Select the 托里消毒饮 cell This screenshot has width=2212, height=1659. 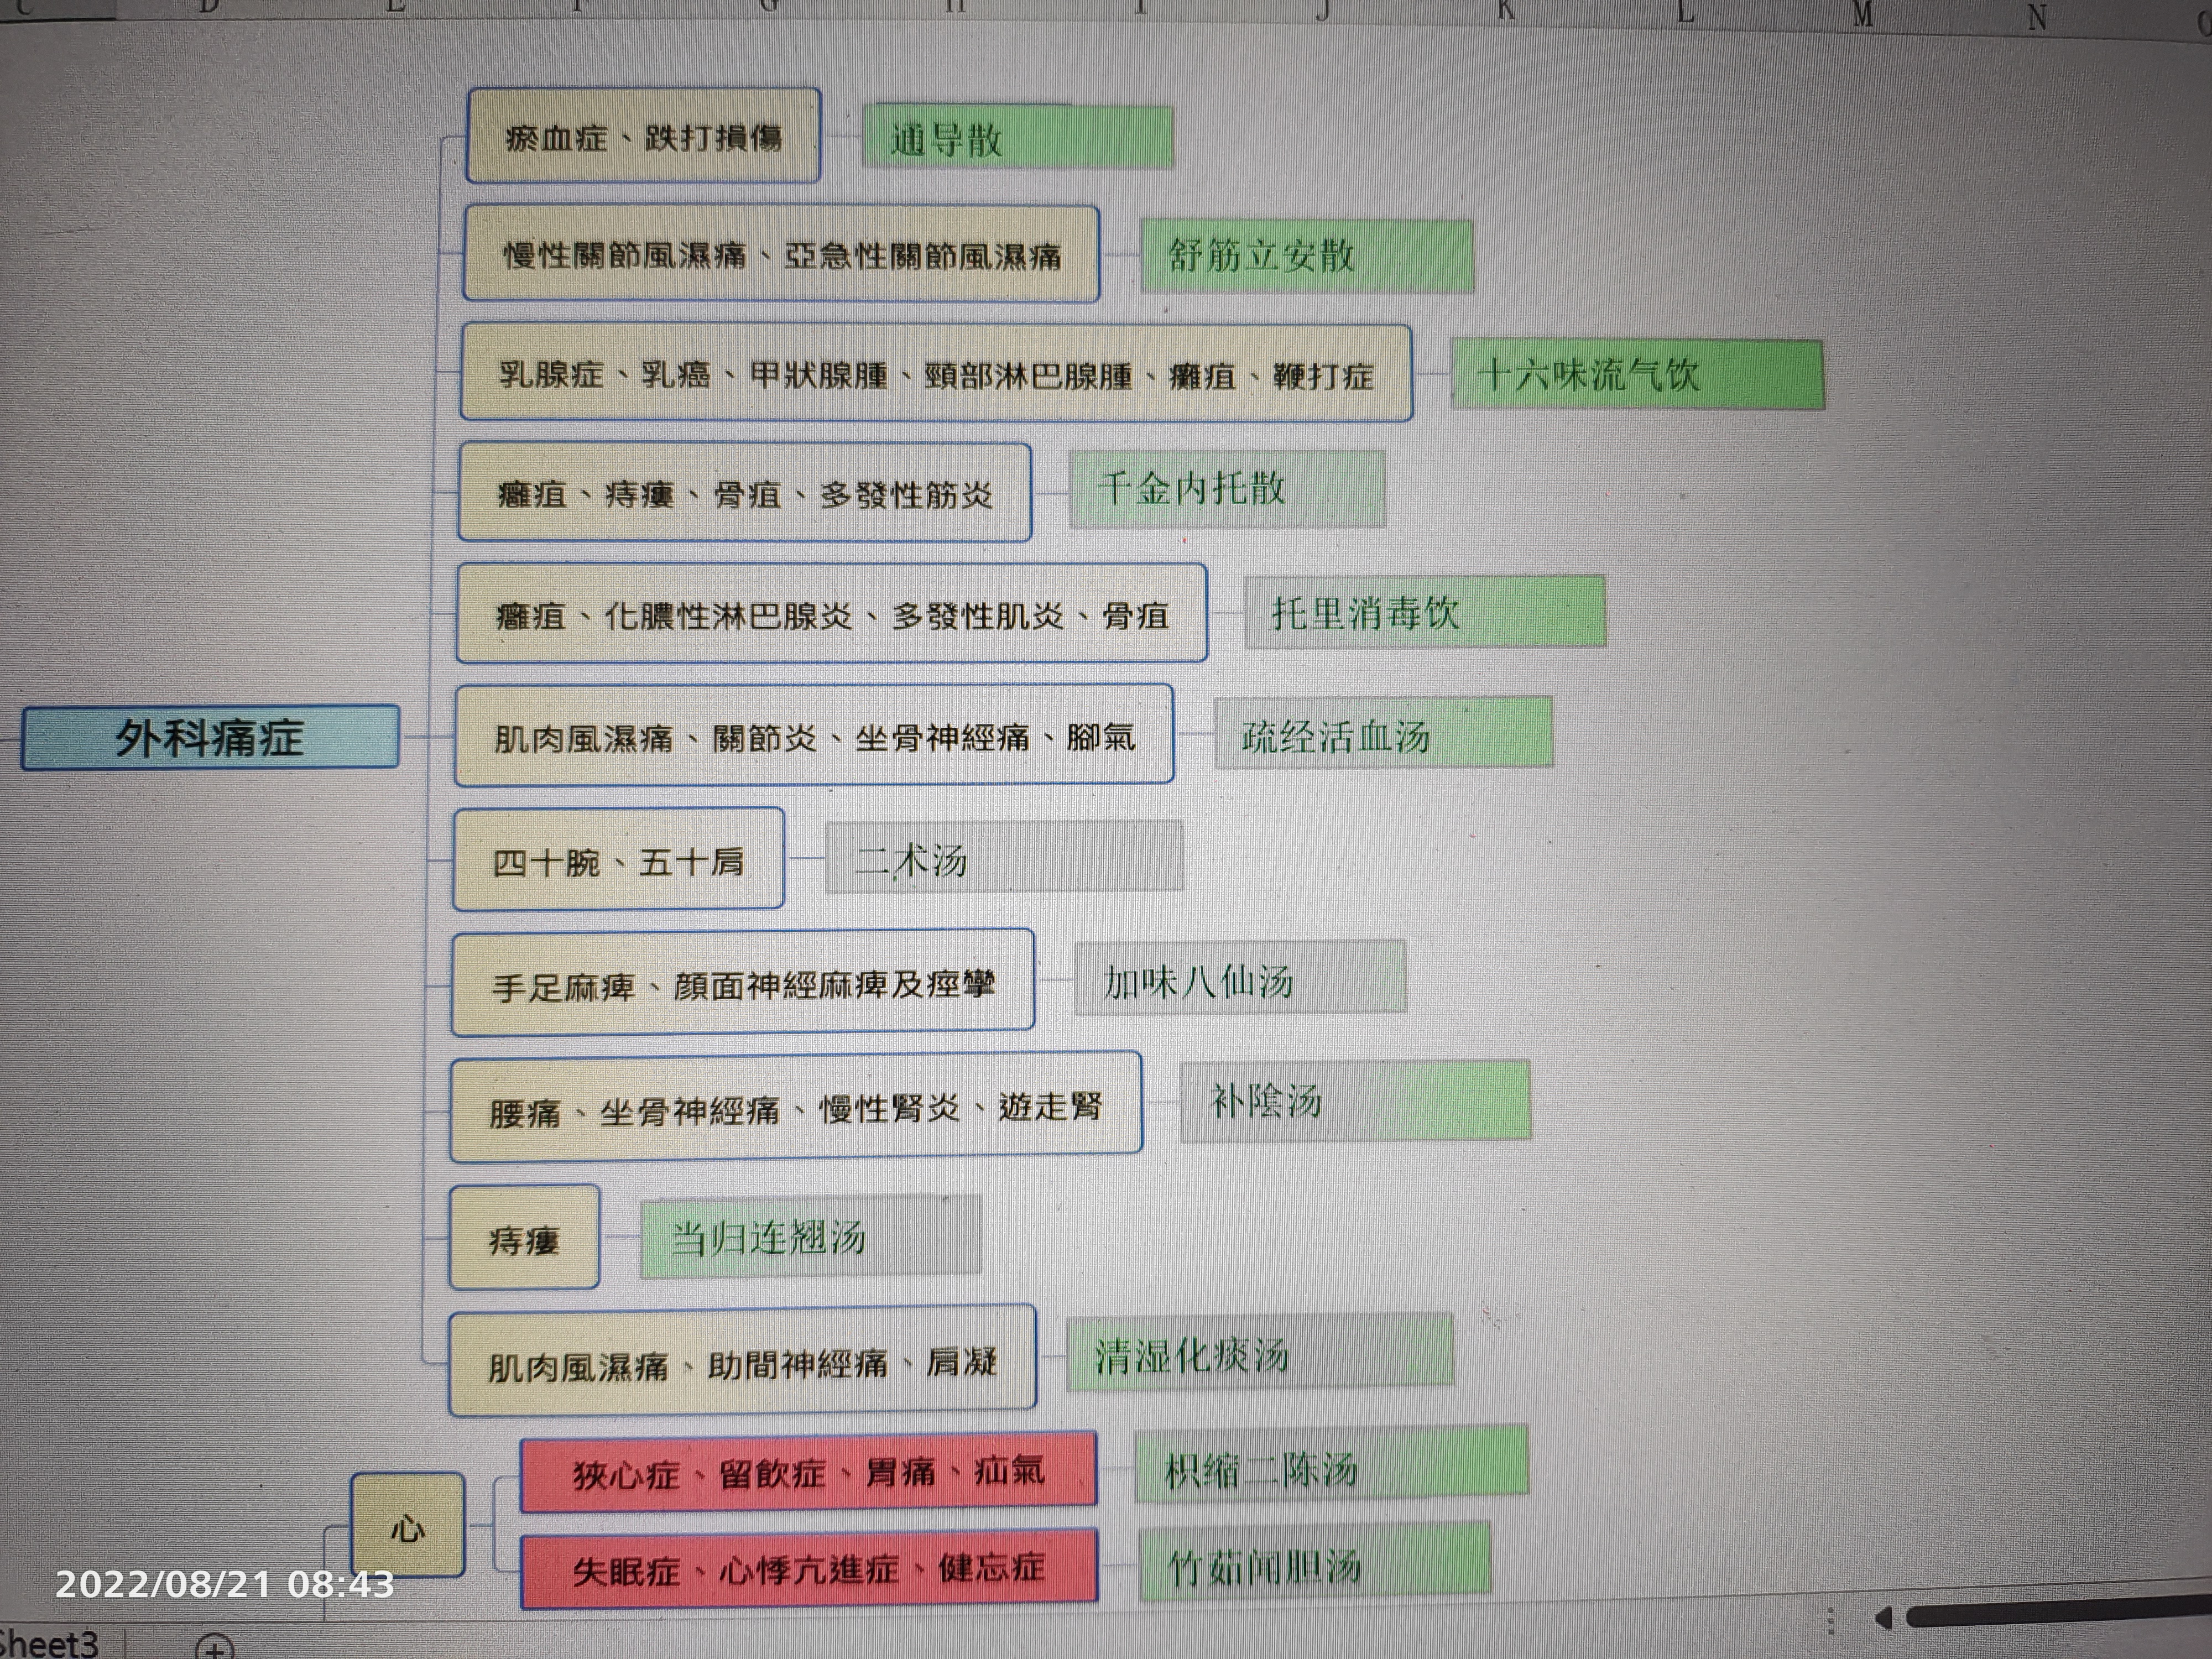point(1425,612)
